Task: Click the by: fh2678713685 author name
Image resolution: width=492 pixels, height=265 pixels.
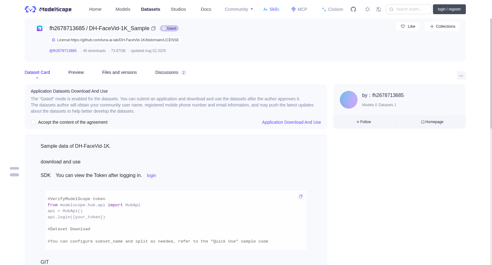Action: coord(383,95)
